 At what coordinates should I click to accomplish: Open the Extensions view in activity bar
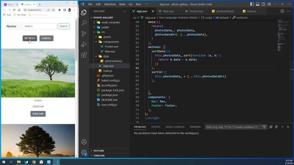[84, 55]
